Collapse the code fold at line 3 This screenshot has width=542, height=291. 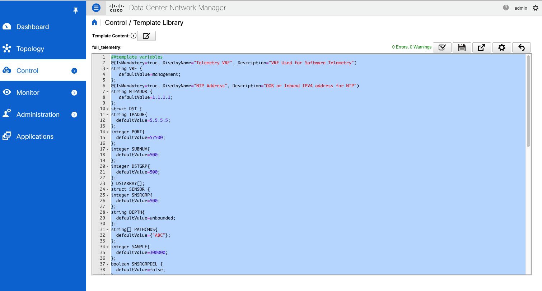pos(108,69)
